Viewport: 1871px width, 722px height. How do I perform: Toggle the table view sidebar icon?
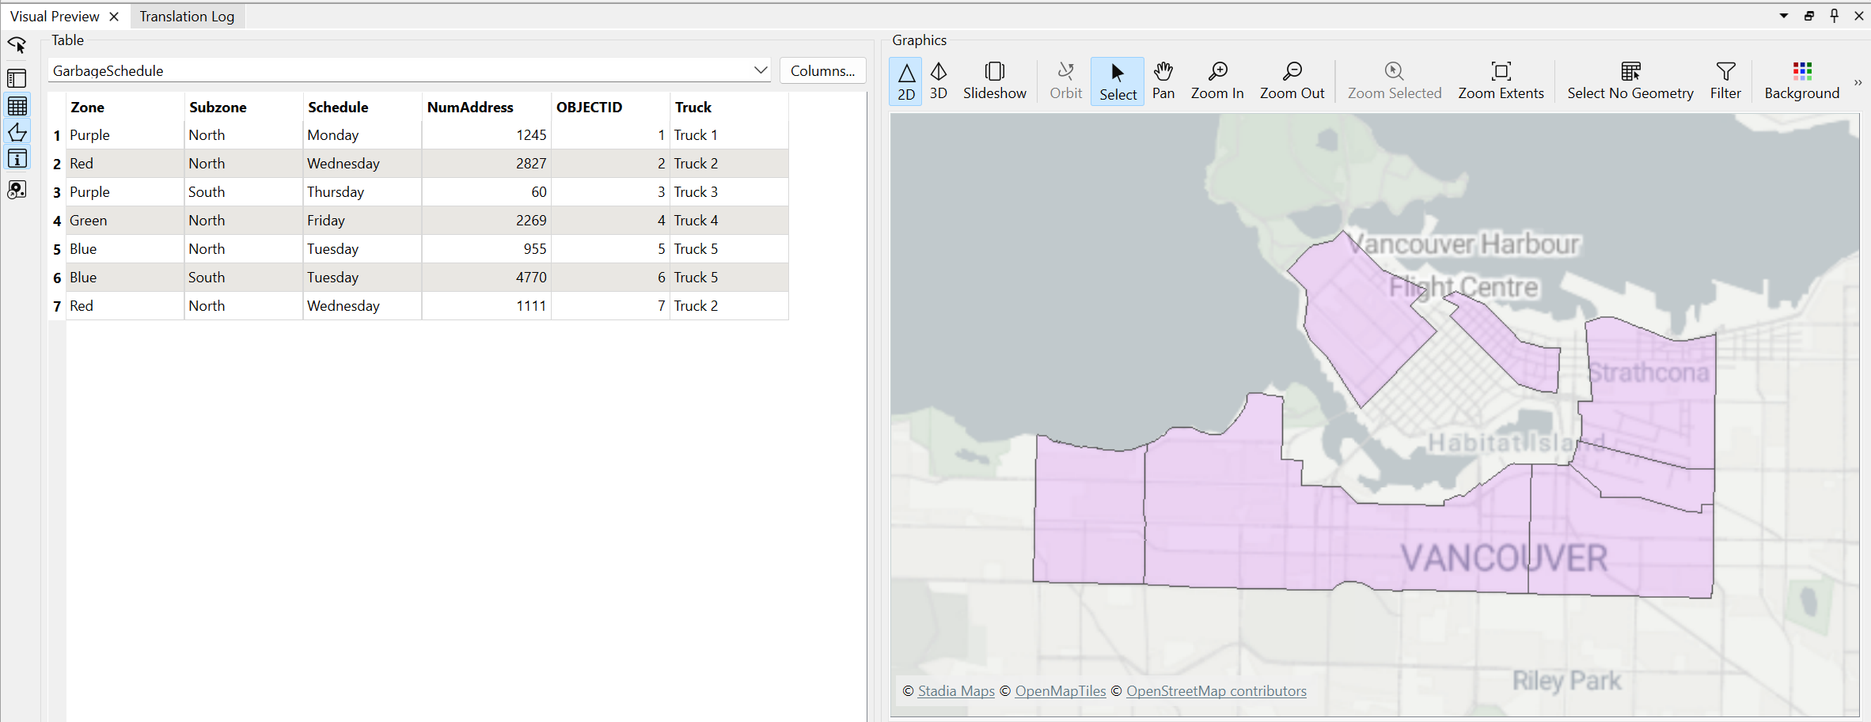[x=17, y=106]
